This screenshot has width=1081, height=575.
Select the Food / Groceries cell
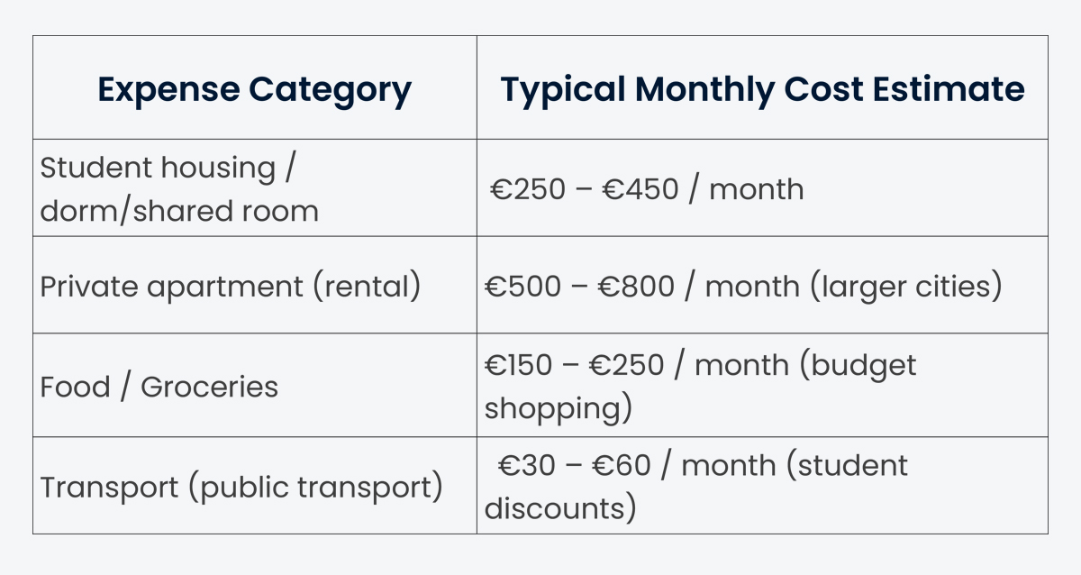click(x=159, y=387)
